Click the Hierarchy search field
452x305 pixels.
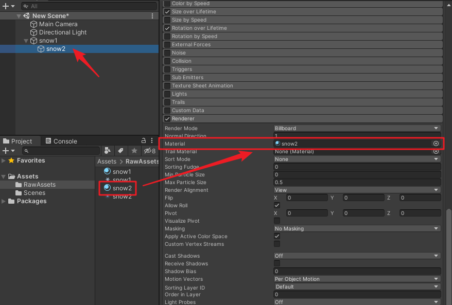[89, 6]
